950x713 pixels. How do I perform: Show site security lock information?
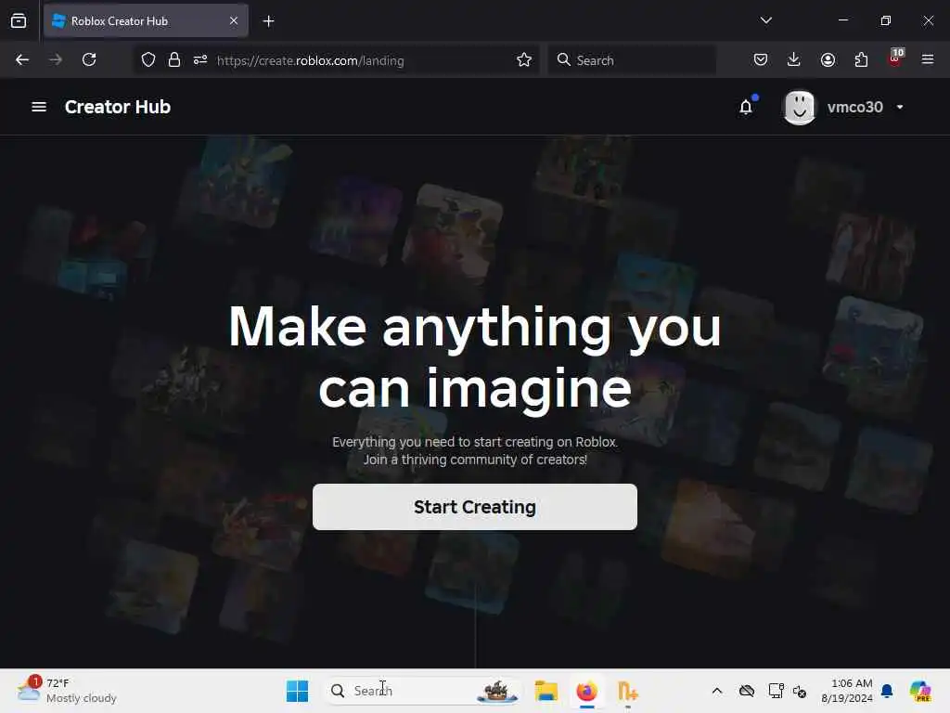coord(174,60)
